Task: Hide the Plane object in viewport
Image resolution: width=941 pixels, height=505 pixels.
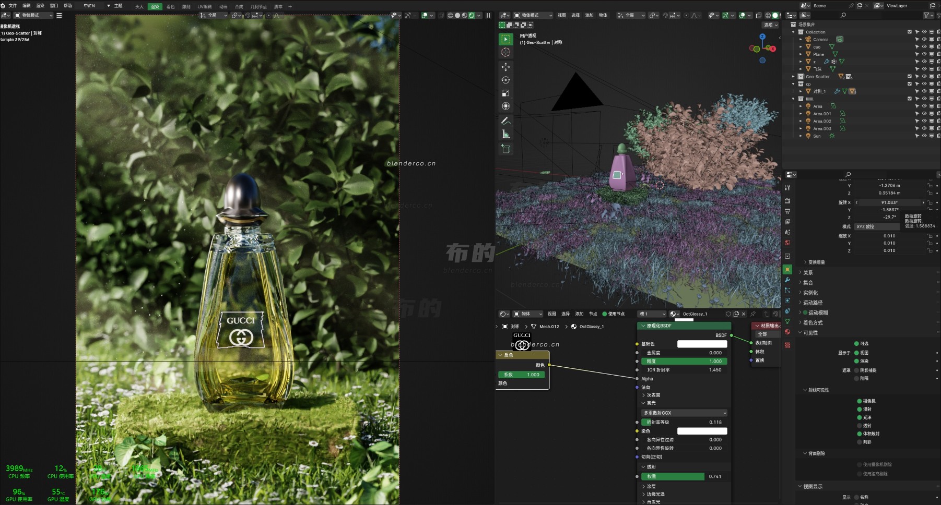Action: point(924,54)
